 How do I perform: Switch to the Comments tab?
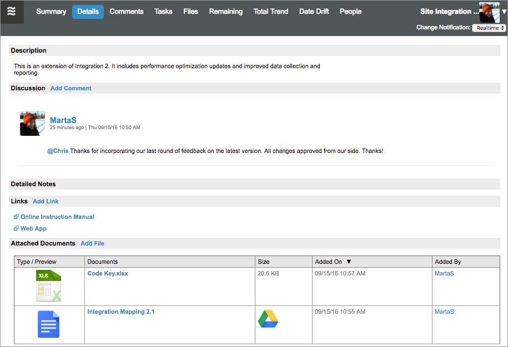(x=127, y=12)
